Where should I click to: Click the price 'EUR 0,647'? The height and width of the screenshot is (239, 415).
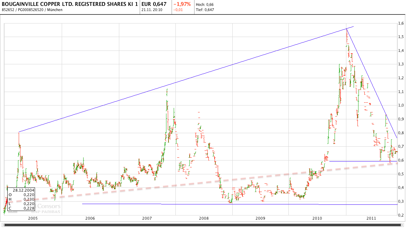tap(154, 4)
